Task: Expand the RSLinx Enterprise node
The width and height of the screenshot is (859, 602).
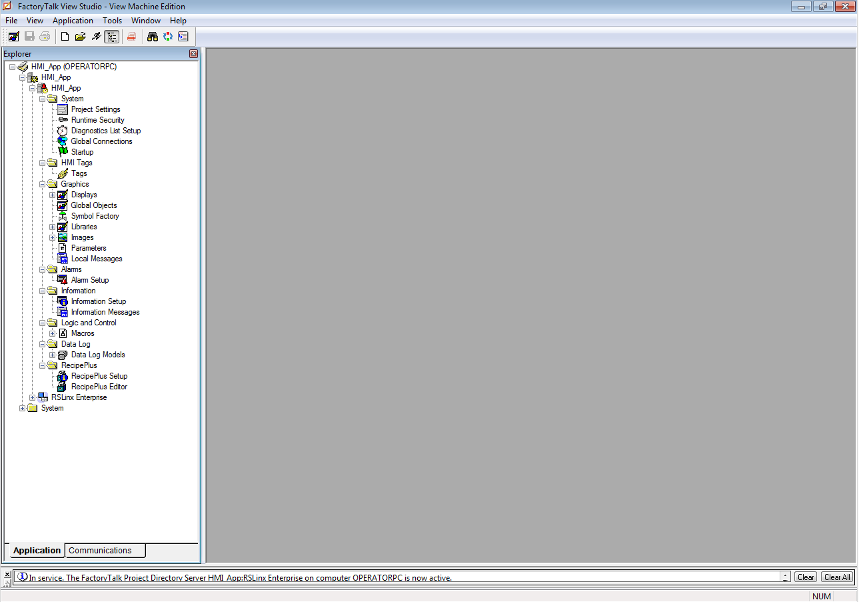Action: [x=33, y=397]
